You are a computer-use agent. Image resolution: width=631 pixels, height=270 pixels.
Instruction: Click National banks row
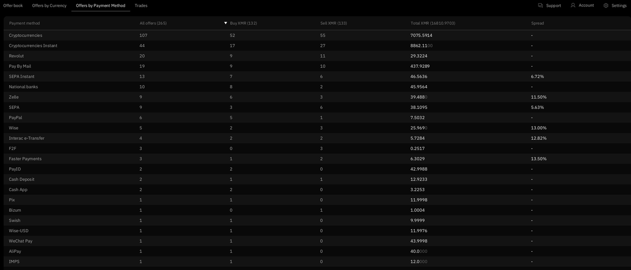click(317, 87)
